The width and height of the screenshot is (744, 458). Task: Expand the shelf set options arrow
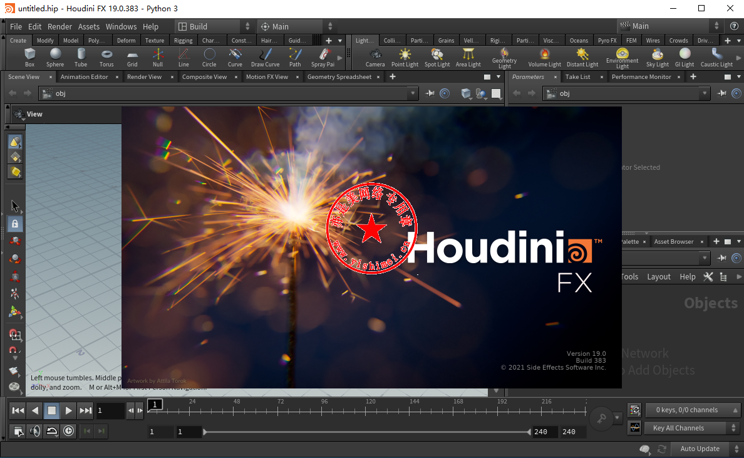coord(339,41)
